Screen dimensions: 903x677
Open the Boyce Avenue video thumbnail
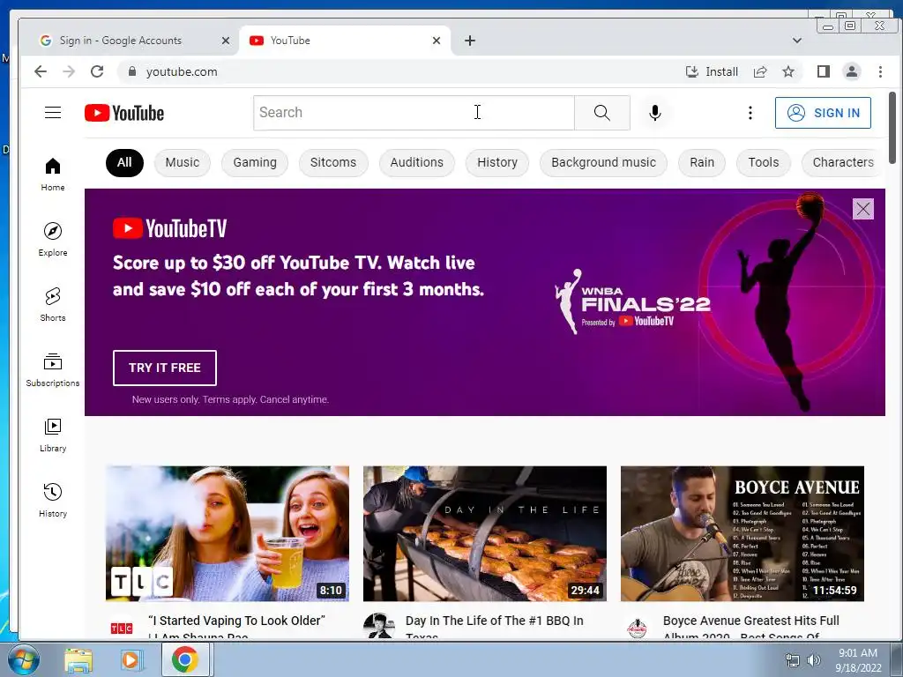point(743,533)
